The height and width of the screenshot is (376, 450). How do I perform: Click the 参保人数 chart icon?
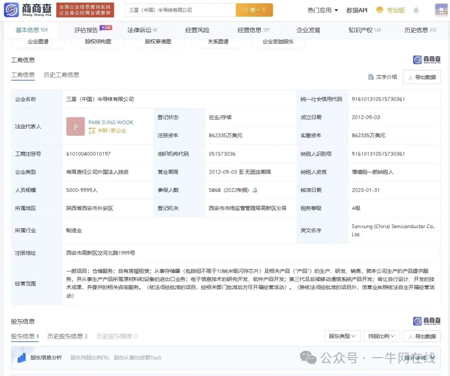pos(255,190)
